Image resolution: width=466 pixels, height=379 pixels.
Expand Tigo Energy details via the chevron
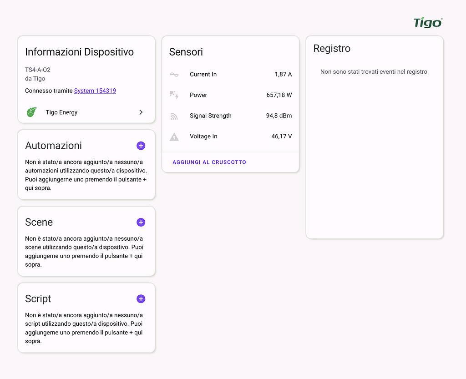(x=141, y=112)
